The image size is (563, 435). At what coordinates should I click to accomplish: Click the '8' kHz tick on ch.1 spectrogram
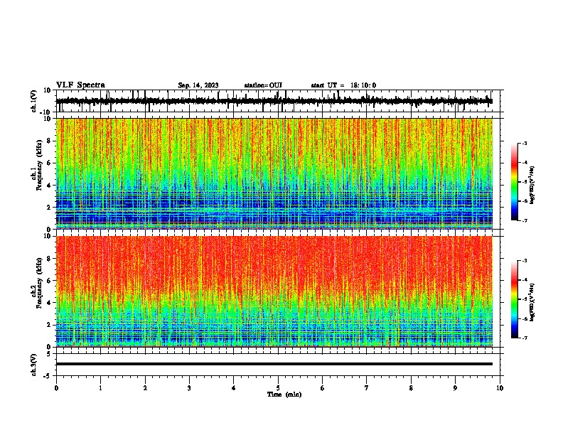point(49,141)
